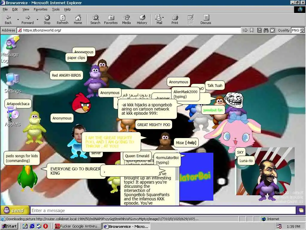Screen dimensions: 306x230
Task: Open the Forward history dropdown arrow
Action: (x=37, y=19)
